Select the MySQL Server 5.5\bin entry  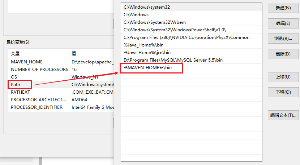[x=191, y=60]
